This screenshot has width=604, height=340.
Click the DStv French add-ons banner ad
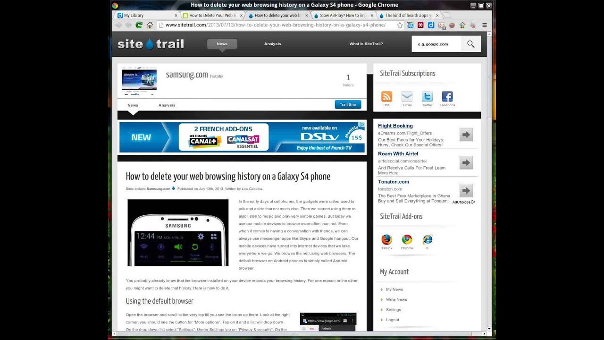(x=242, y=137)
